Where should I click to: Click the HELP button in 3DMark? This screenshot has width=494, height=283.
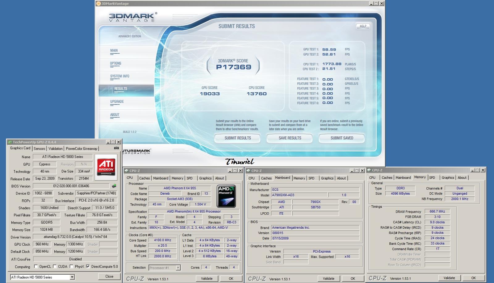(x=363, y=26)
